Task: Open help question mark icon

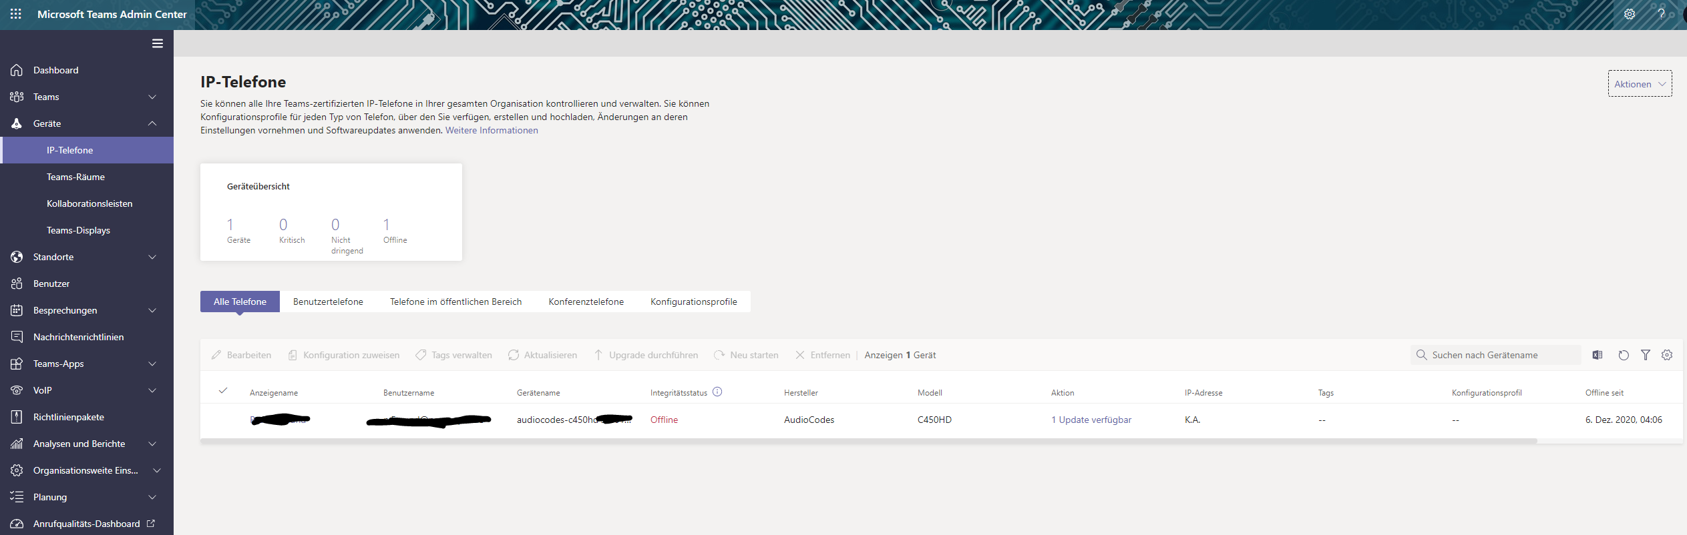Action: [1661, 14]
